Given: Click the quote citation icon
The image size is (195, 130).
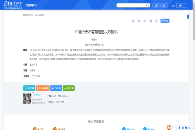Looking at the screenshot, I should (133, 21).
